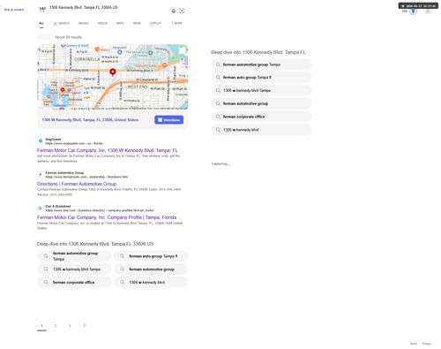This screenshot has width=441, height=349.
Task: Open the Privacy footer link
Action: (x=427, y=344)
